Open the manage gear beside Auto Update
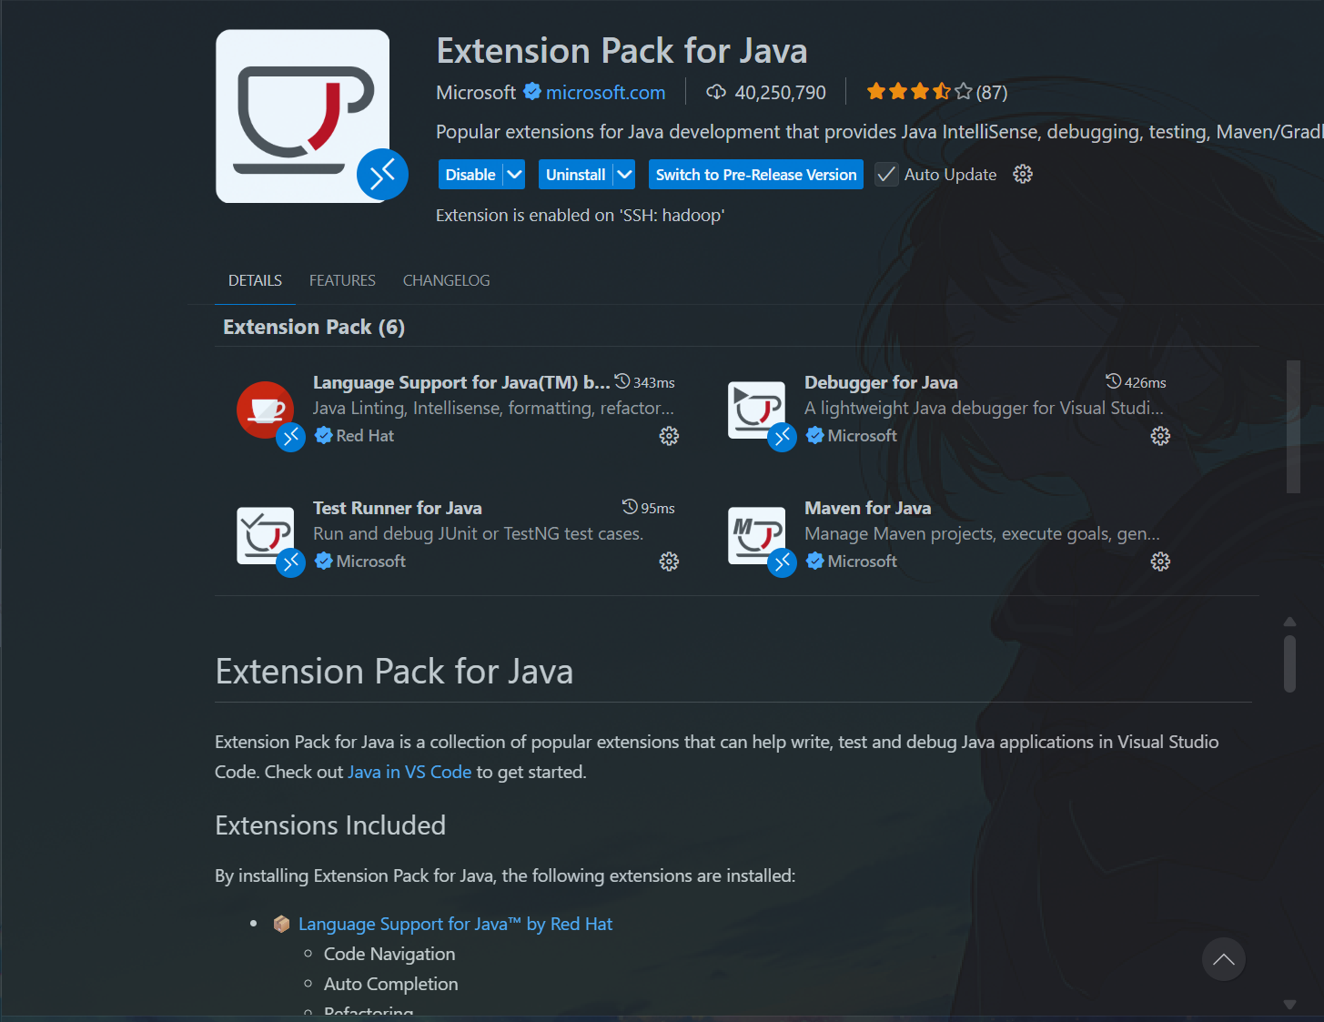Viewport: 1324px width, 1022px height. coord(1023,174)
